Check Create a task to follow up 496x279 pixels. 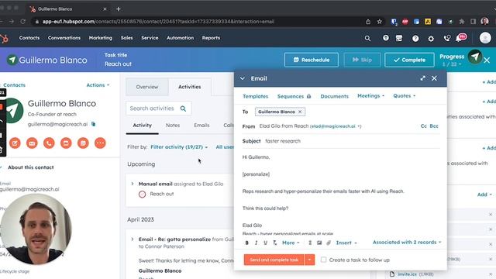tap(323, 260)
